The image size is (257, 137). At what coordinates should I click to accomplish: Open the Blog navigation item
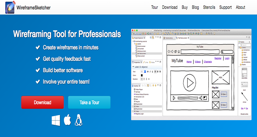[x=195, y=7]
